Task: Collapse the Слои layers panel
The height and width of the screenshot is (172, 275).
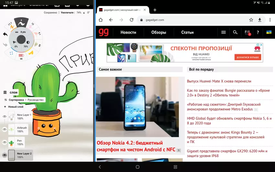Action: [5, 93]
